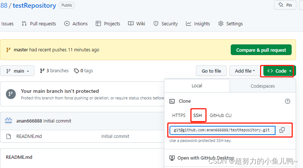Click the Go to file button
The image size is (303, 168).
point(211,71)
